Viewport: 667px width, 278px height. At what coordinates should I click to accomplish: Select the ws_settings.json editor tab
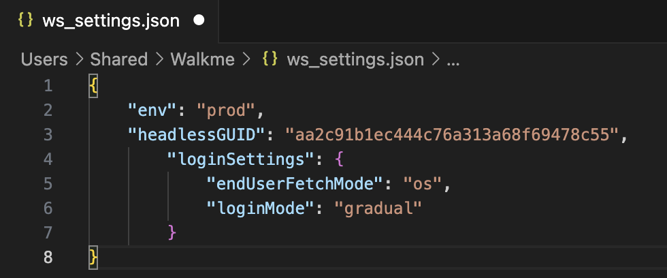tap(110, 21)
